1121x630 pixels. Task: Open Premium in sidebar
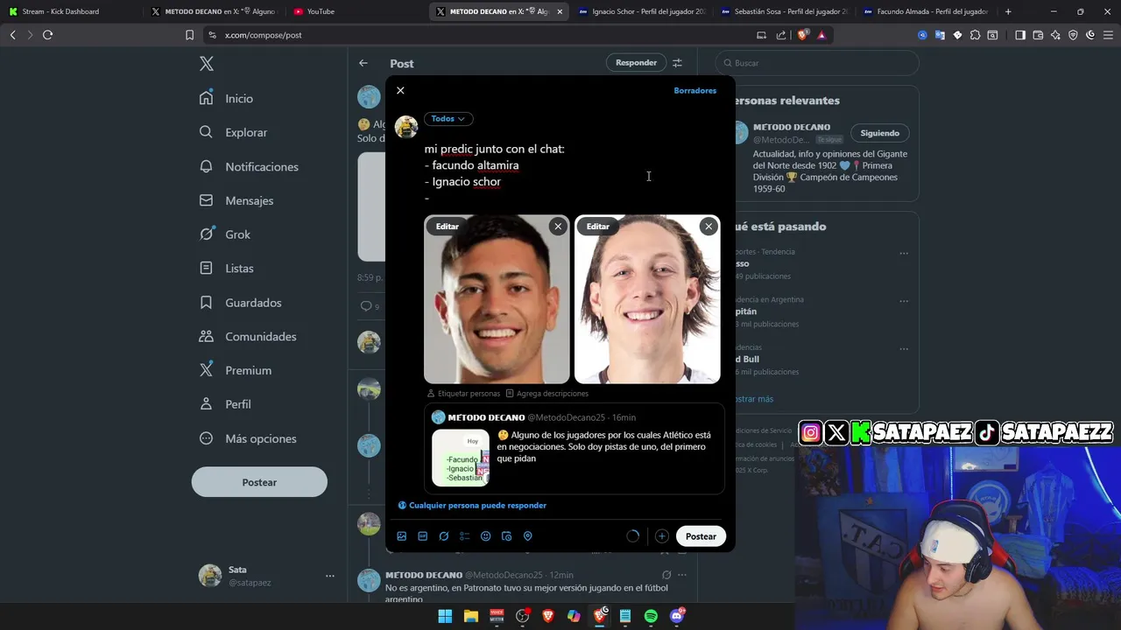236,371
